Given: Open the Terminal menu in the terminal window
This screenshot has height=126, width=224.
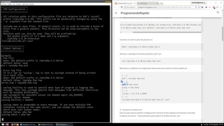Looking at the screenshot, I should 25,4.
